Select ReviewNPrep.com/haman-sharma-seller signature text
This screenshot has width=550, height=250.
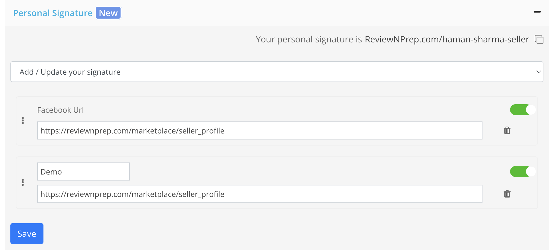click(x=447, y=39)
